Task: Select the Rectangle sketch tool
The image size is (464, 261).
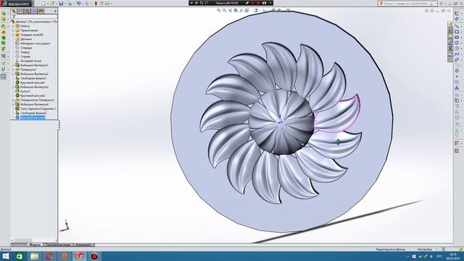Action: click(457, 32)
